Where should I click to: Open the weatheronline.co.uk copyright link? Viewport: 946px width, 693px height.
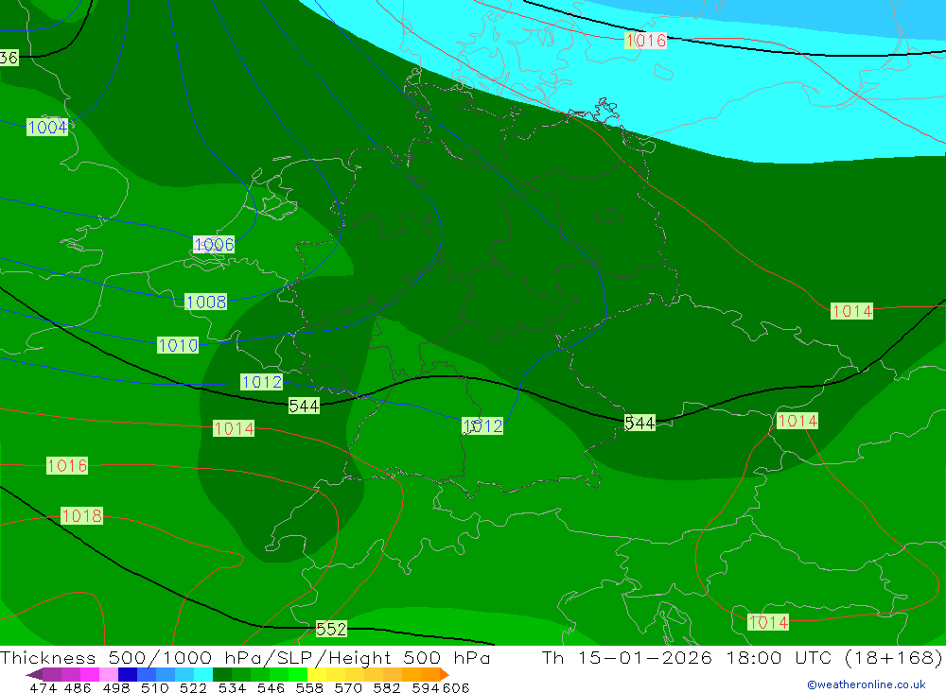tap(867, 684)
